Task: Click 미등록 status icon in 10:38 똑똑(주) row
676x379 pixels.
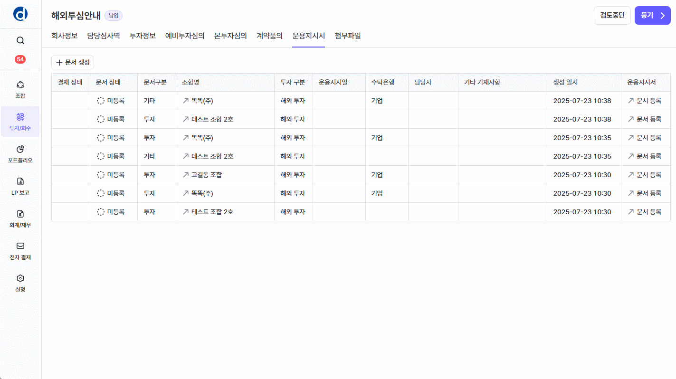Action: click(x=101, y=101)
